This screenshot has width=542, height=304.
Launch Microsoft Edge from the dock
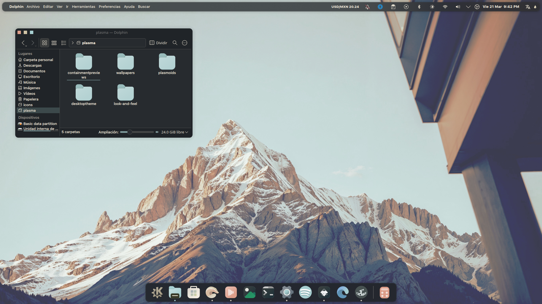pyautogui.click(x=343, y=293)
